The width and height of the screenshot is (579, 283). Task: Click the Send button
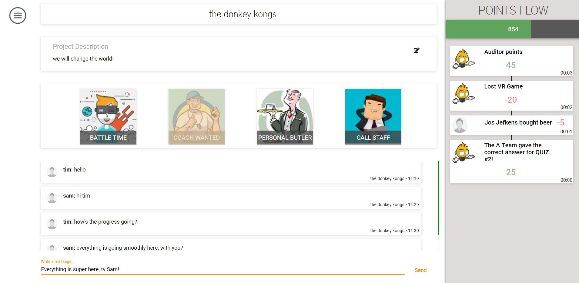(420, 270)
